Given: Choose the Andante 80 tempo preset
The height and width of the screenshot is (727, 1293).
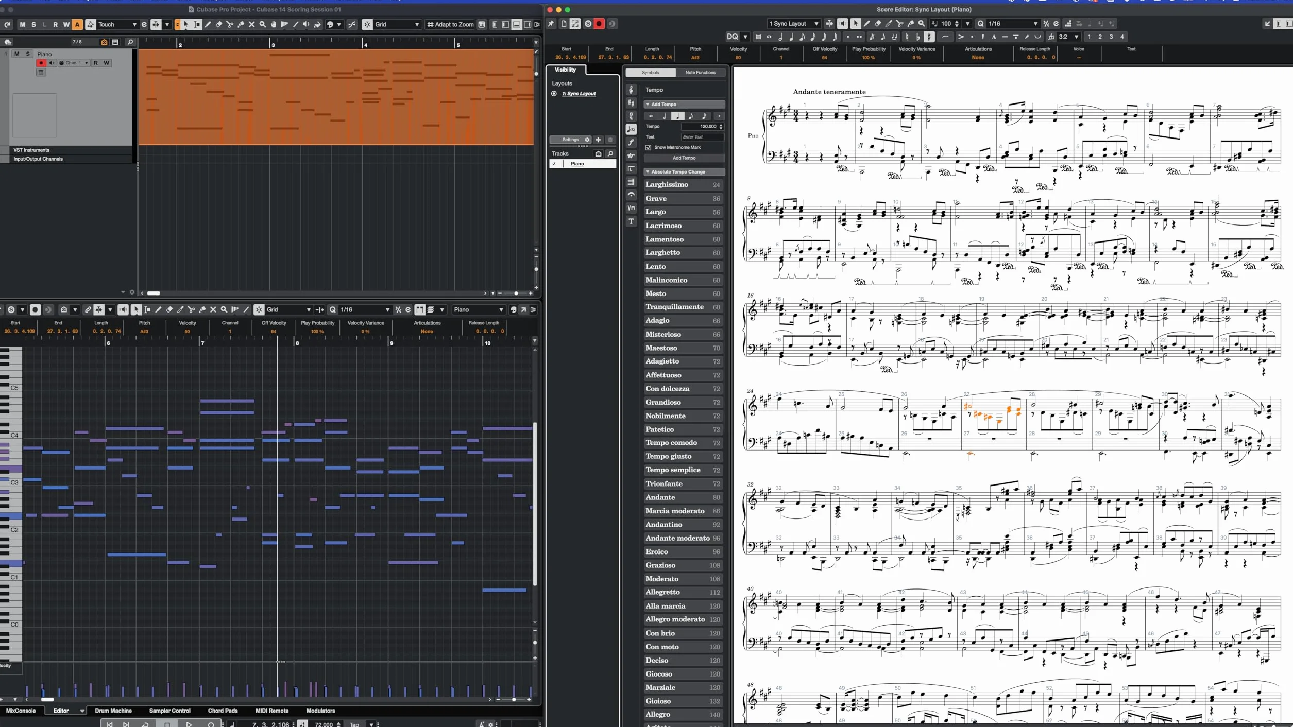Looking at the screenshot, I should [x=683, y=497].
